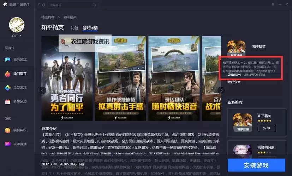This screenshot has width=292, height=176.
Task: Expand the GuT account dropdown arrow
Action: (x=20, y=36)
